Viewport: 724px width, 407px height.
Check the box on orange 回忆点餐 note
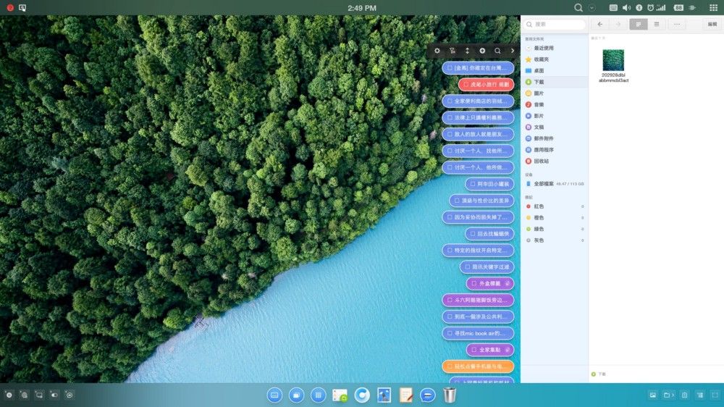[449, 366]
